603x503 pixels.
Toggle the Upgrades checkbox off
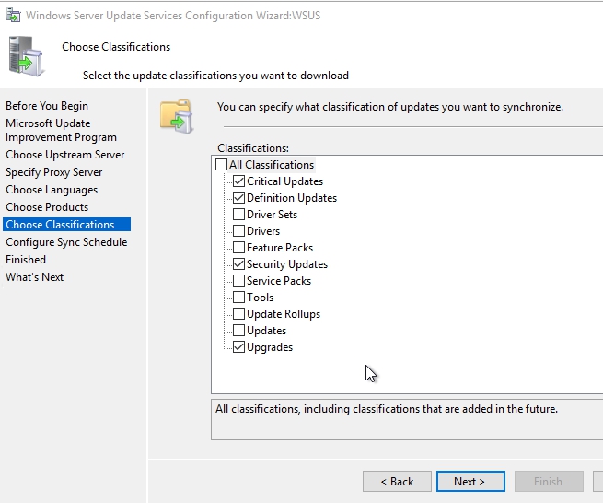[239, 347]
